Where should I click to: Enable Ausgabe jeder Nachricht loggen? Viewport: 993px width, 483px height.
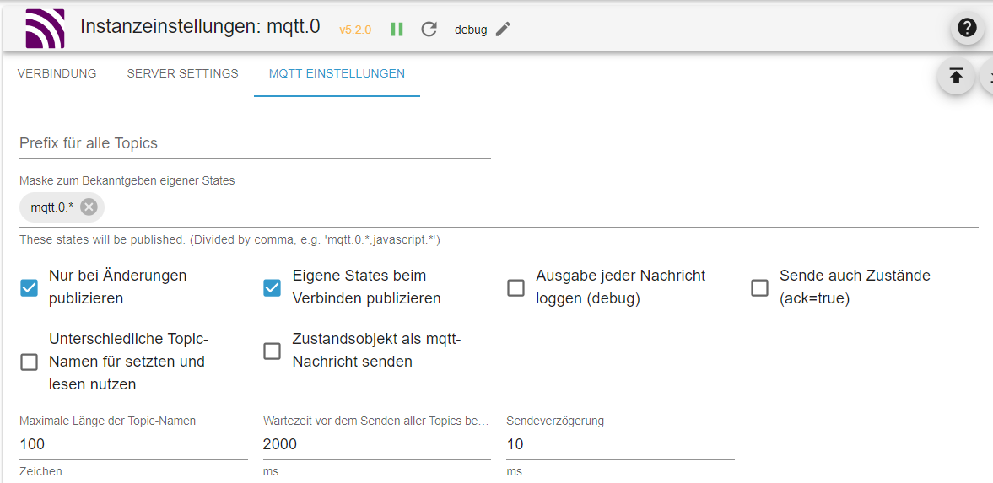[x=515, y=287]
